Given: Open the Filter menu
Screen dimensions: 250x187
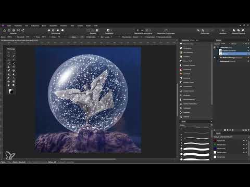Looking at the screenshot, I should click(72, 25).
